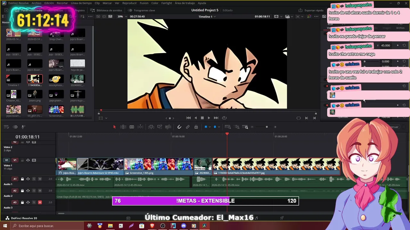Viewport: 410px width, 230px height.
Task: Add a blue marker at playhead
Action: pos(215,127)
